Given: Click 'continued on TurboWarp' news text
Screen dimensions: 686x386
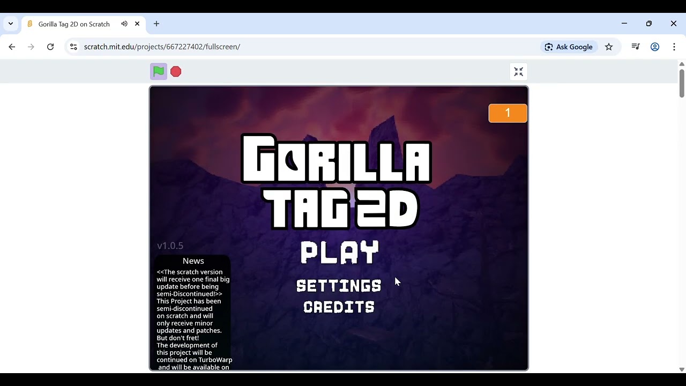Looking at the screenshot, I should [195, 360].
